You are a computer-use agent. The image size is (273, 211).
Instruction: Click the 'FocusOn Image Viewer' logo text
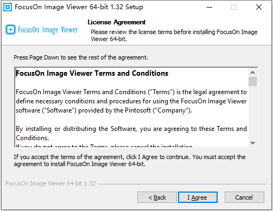tap(48, 30)
